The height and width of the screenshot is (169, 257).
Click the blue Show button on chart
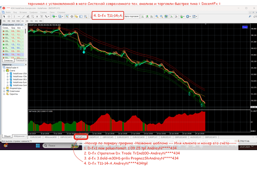coord(245,27)
